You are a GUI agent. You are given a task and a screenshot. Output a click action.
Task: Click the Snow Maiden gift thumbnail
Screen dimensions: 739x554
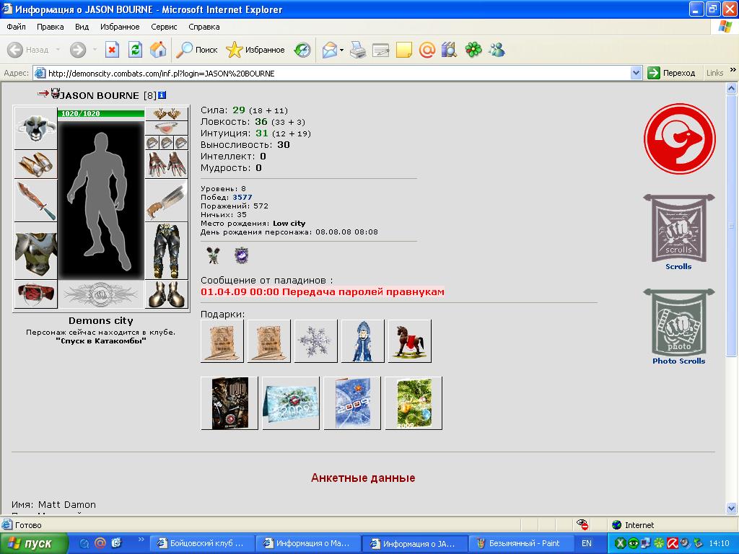[362, 341]
